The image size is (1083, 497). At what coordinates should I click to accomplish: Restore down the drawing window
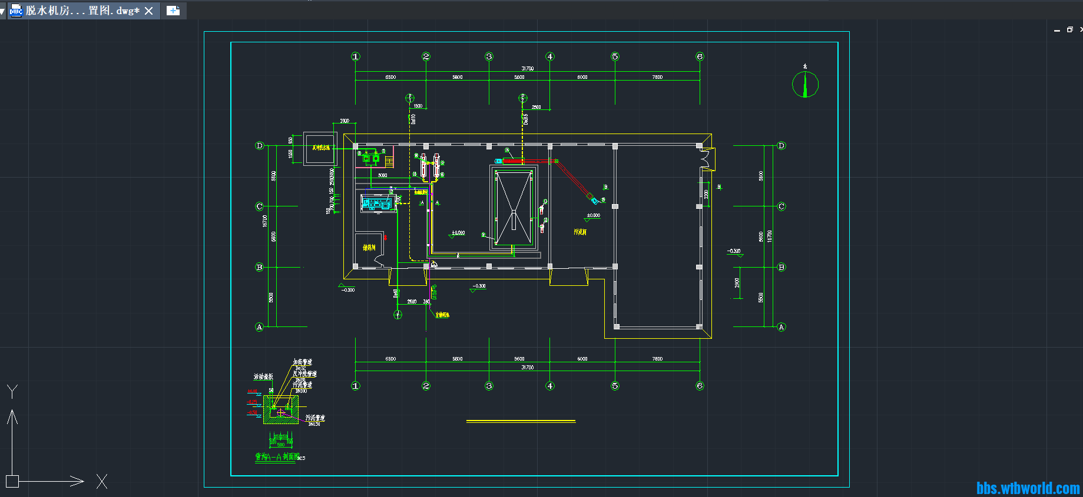click(x=1069, y=29)
